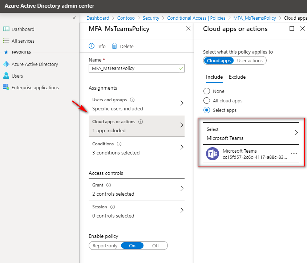Select the All cloud apps radio option
The height and width of the screenshot is (263, 307).
pyautogui.click(x=207, y=101)
